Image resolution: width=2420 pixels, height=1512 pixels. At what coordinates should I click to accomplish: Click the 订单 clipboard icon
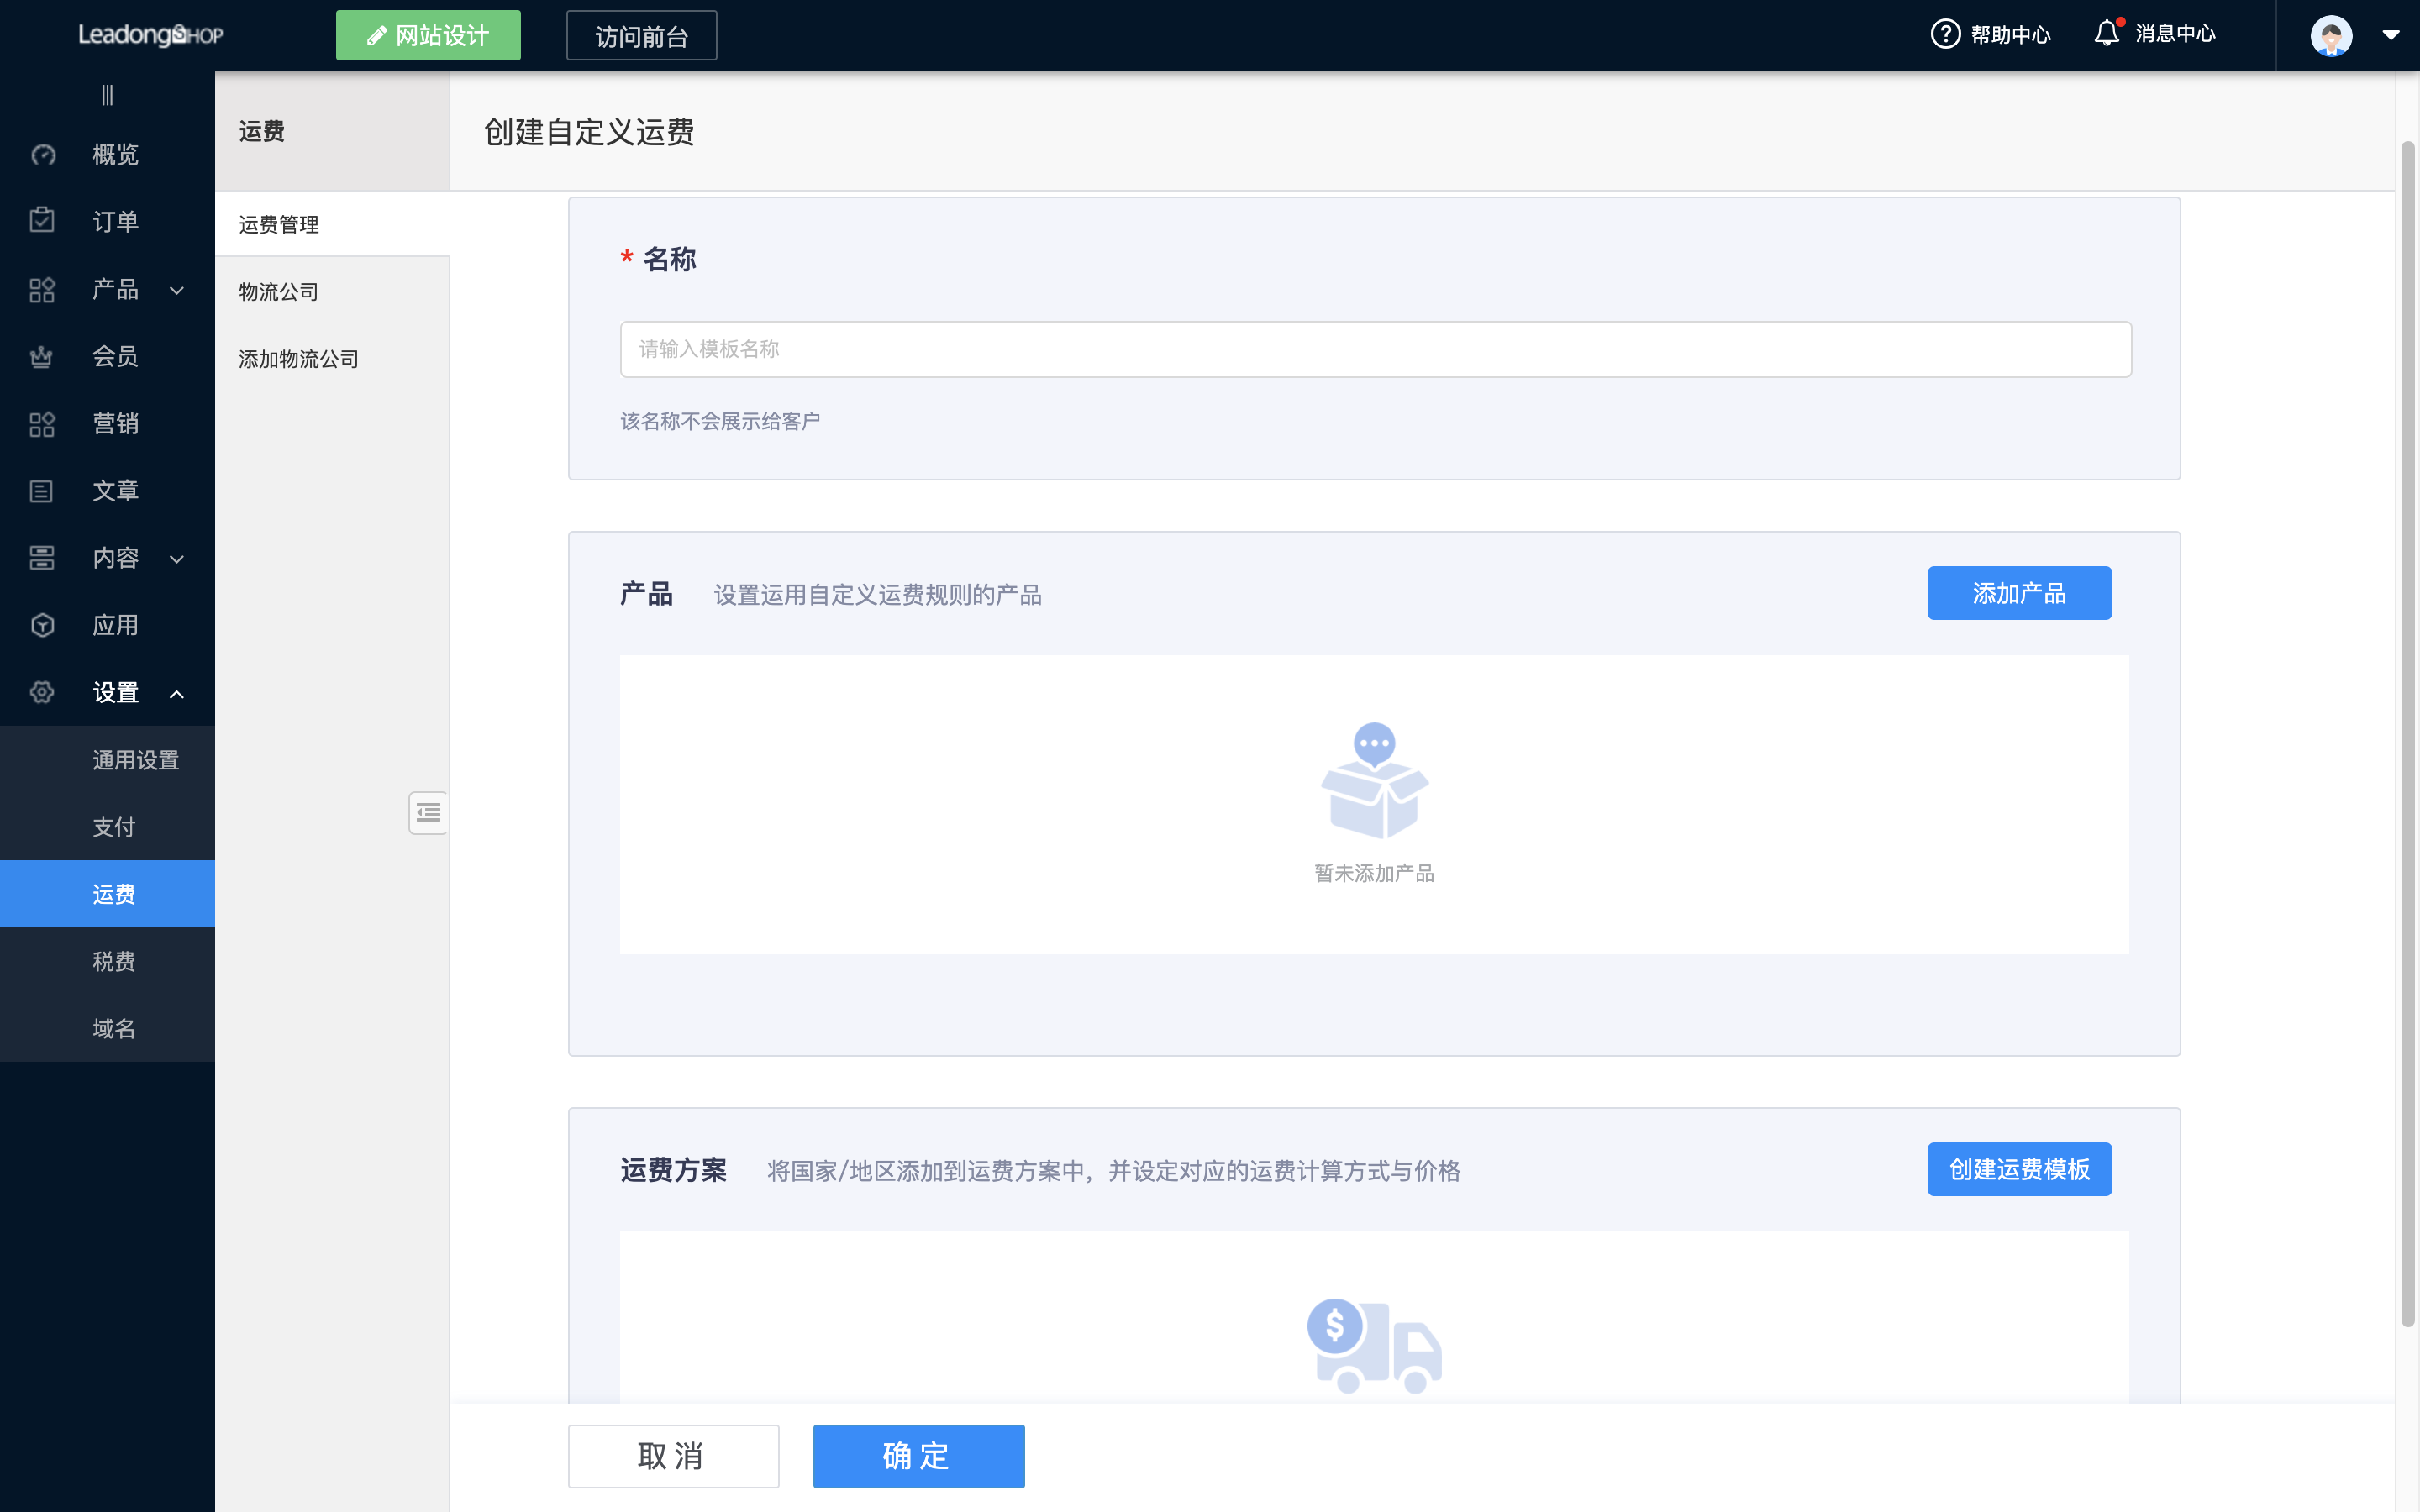42,221
